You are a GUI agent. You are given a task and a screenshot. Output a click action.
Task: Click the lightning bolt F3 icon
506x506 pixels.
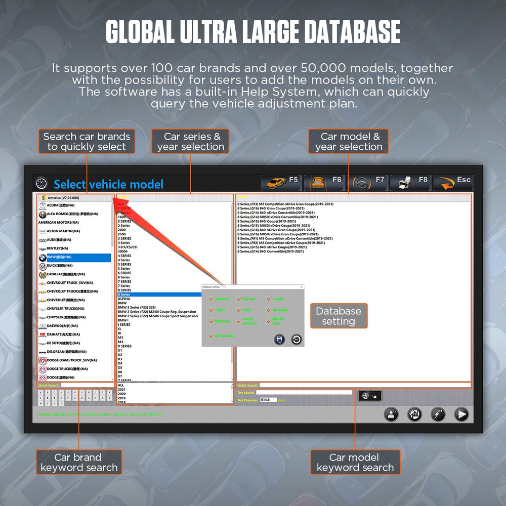pos(438,414)
